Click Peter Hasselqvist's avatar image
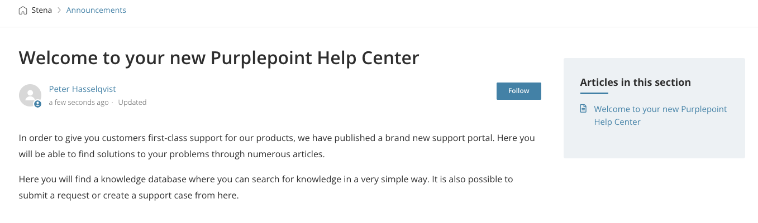 30,95
